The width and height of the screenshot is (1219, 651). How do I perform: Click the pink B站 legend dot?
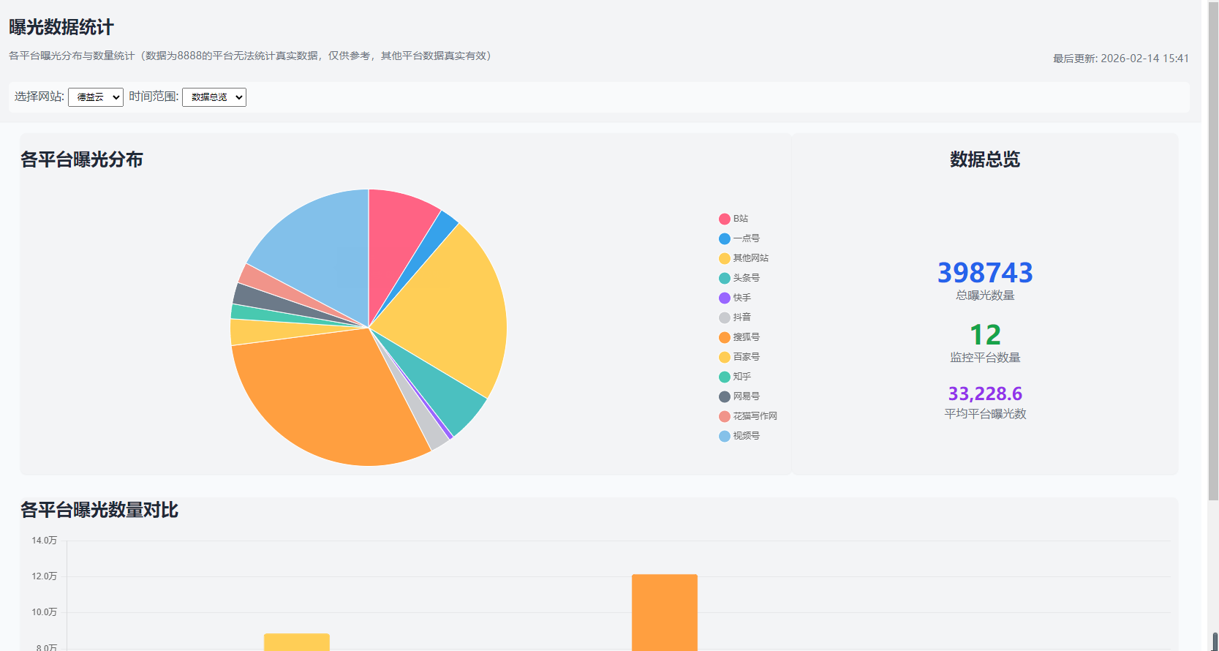pyautogui.click(x=724, y=219)
